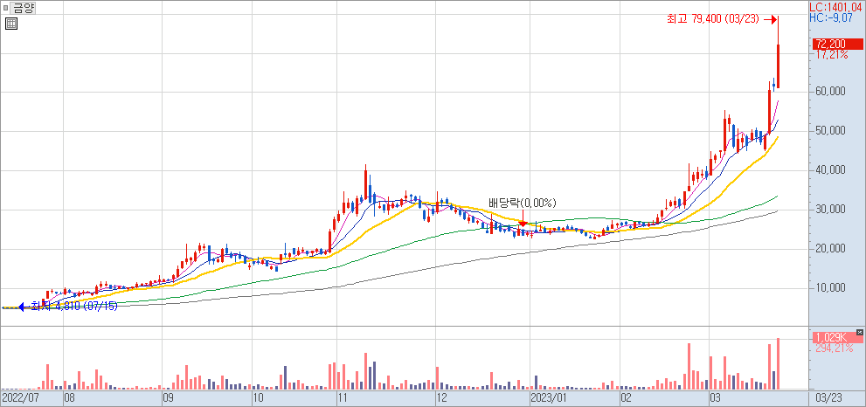866x407 pixels.
Task: Click the 03 month axis label
Action: point(716,397)
